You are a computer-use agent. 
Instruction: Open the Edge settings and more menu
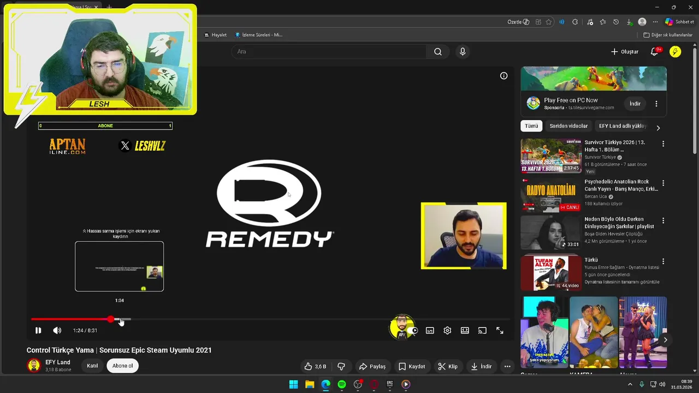pyautogui.click(x=655, y=22)
